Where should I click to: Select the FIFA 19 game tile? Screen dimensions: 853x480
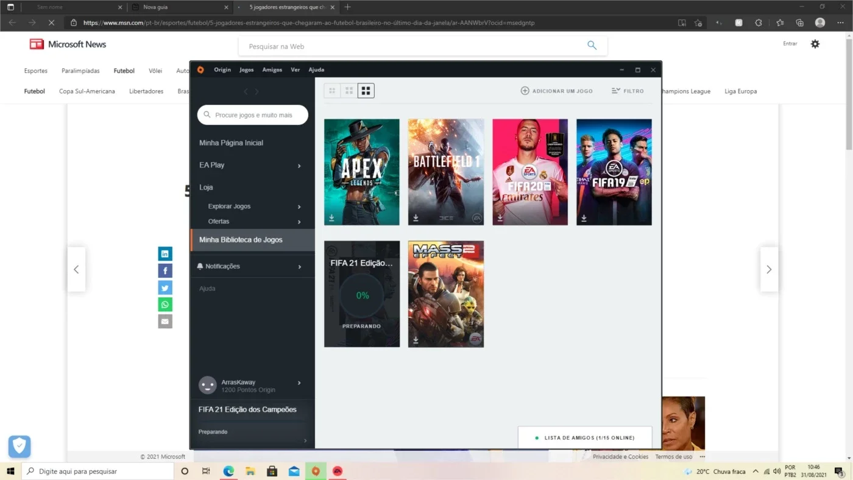pyautogui.click(x=614, y=172)
